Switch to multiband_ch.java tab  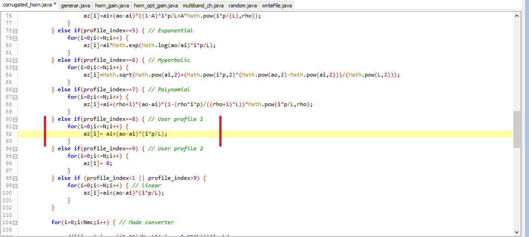point(203,6)
